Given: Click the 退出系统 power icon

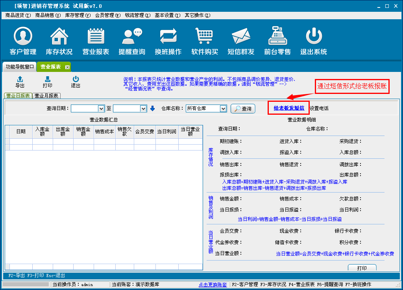Looking at the screenshot, I should 314,37.
